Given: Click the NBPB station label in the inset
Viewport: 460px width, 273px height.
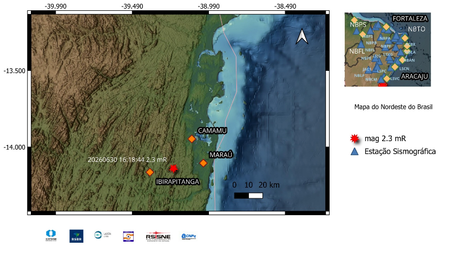Looking at the screenshot, I should click(x=371, y=43).
